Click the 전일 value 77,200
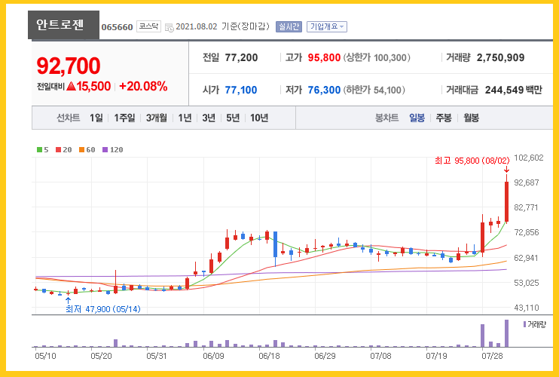Image resolution: width=559 pixels, height=377 pixels. 241,57
